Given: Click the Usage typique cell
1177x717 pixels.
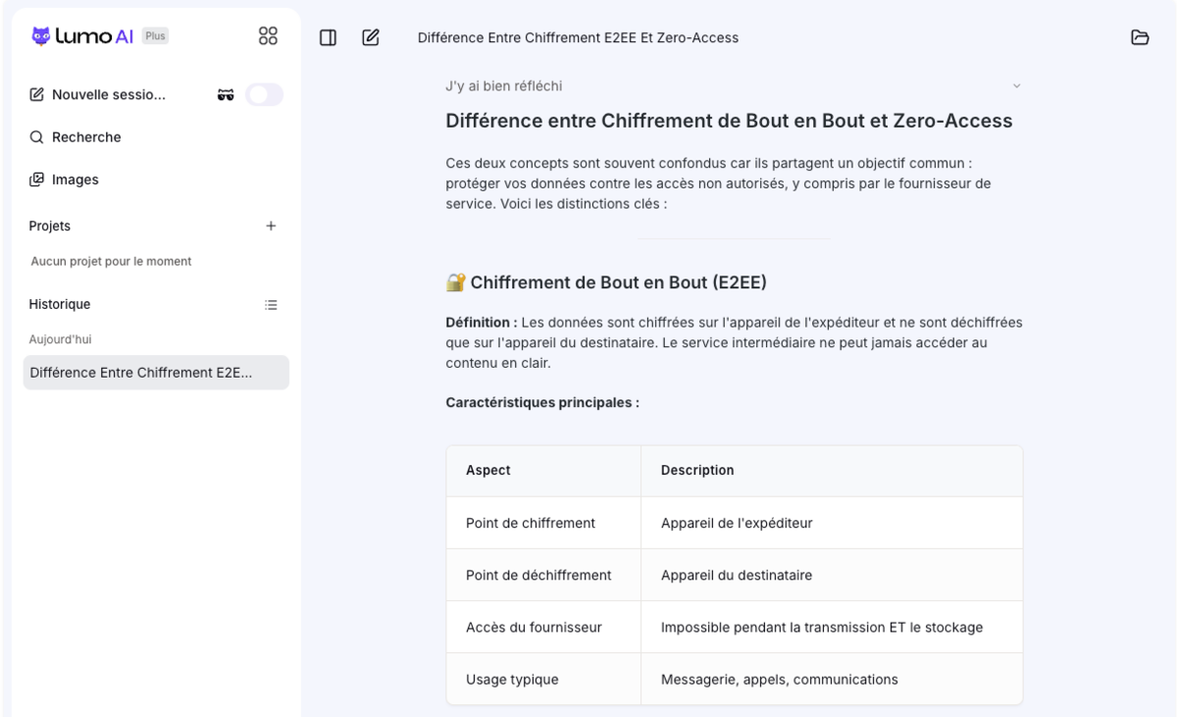Looking at the screenshot, I should pos(543,679).
